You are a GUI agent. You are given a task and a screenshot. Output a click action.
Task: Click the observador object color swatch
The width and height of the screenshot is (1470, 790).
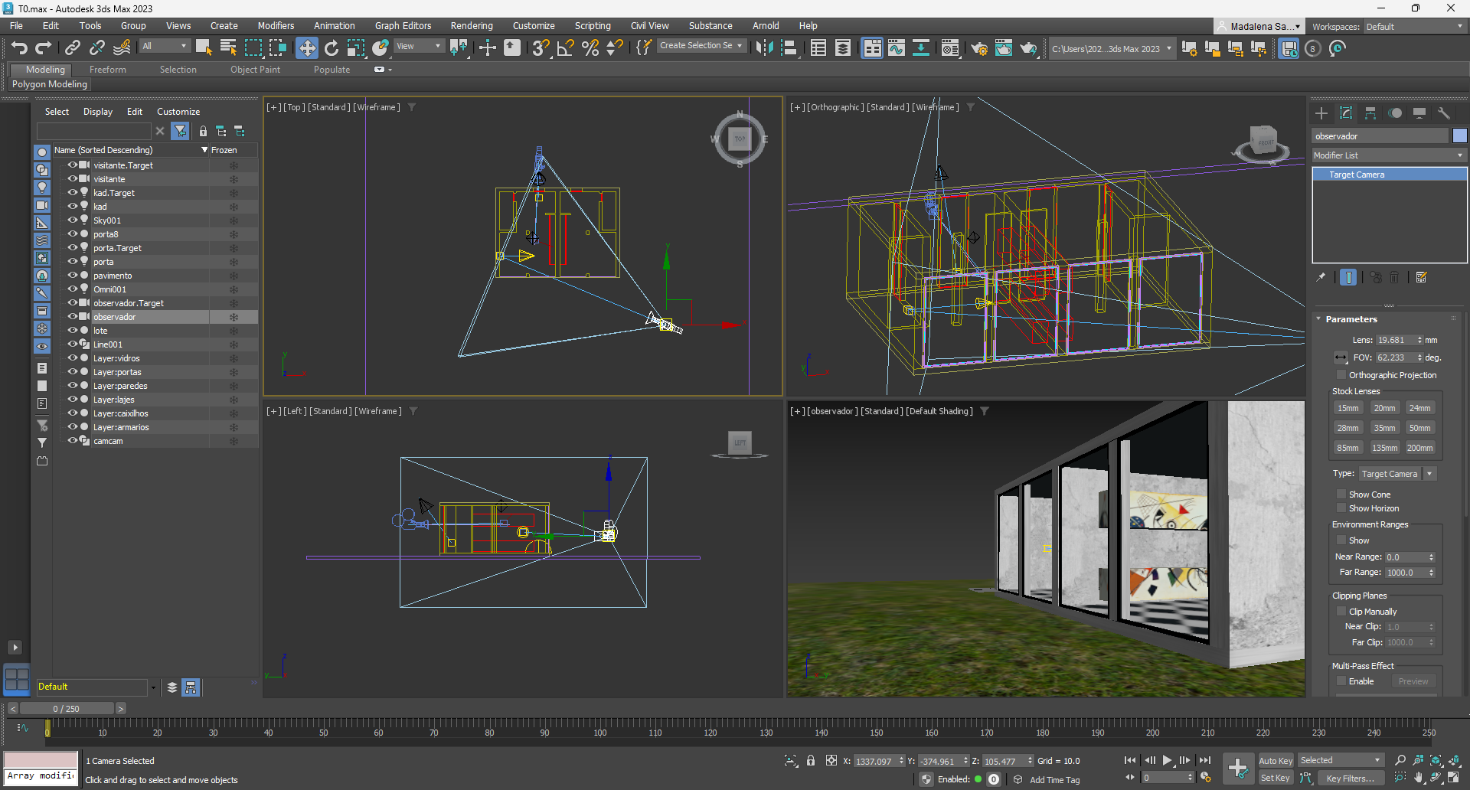tap(1460, 136)
